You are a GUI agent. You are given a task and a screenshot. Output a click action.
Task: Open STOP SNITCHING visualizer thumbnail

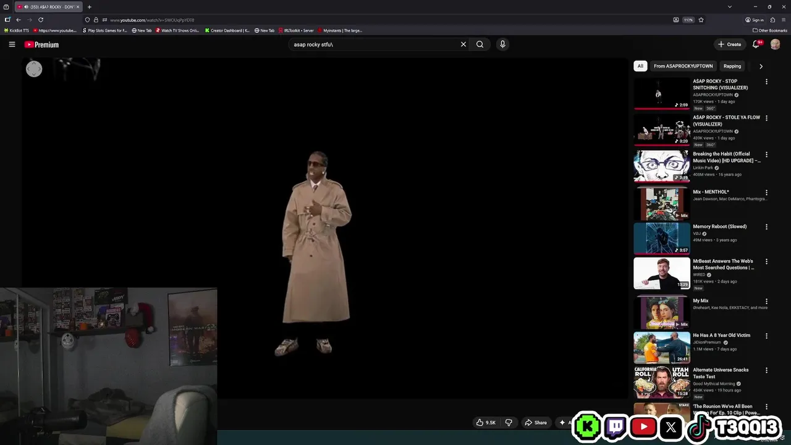(661, 94)
